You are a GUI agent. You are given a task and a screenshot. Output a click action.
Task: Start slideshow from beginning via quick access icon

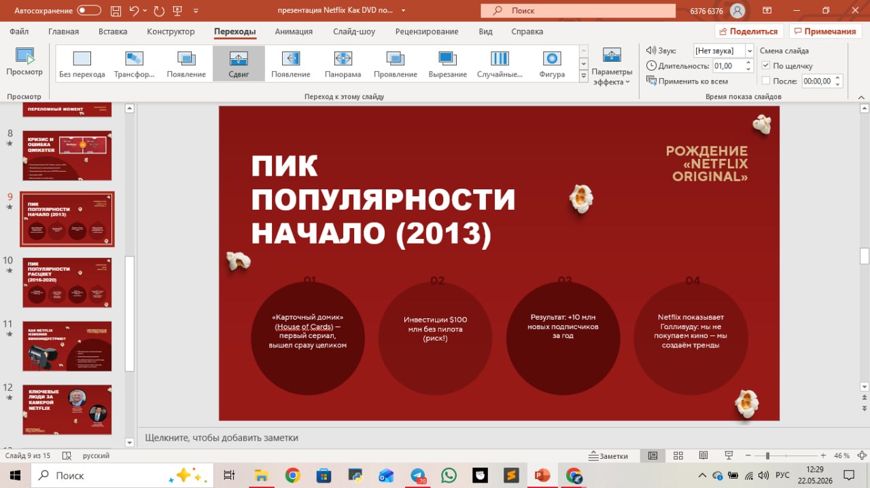pos(177,11)
